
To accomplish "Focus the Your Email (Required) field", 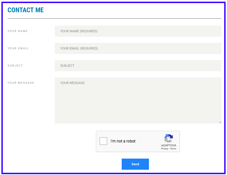I will coord(138,48).
